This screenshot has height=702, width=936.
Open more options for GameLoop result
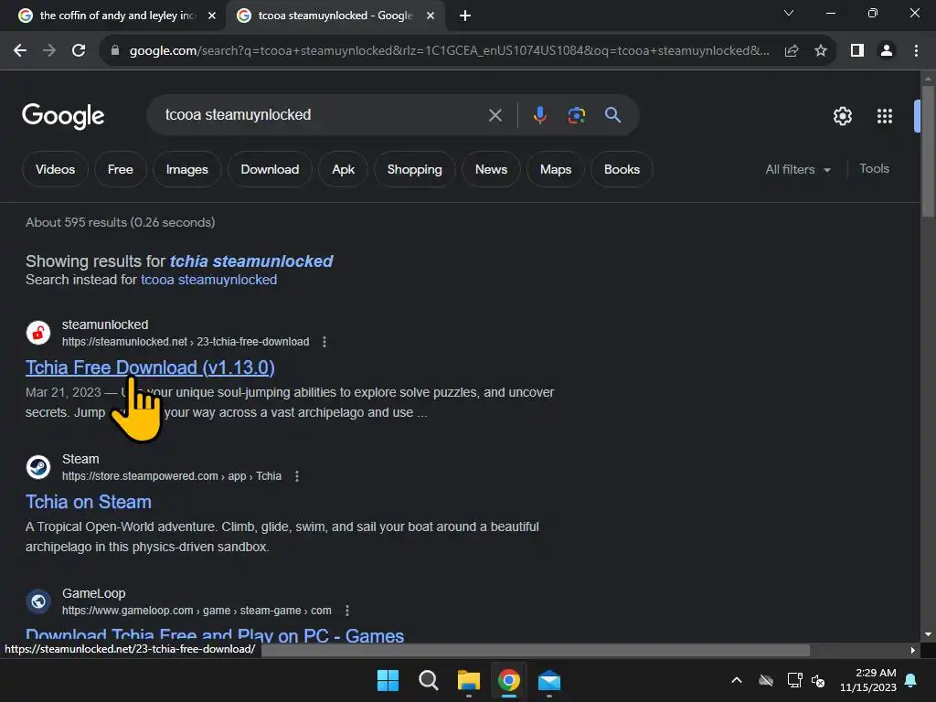(346, 611)
